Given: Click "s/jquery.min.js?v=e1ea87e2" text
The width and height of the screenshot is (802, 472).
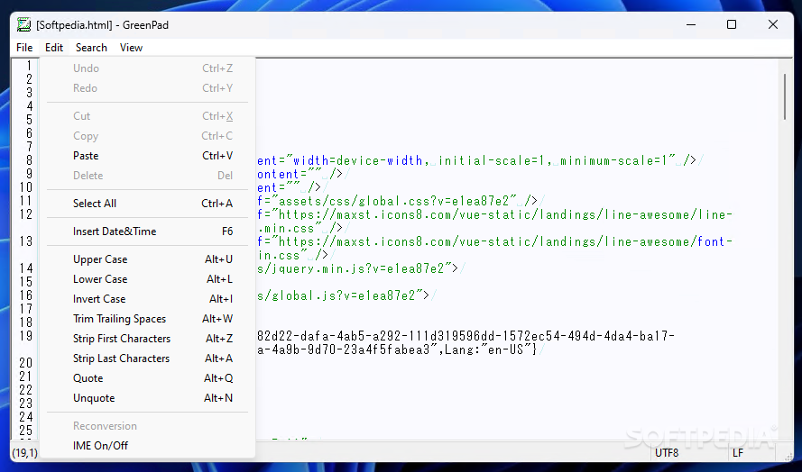Looking at the screenshot, I should [351, 268].
